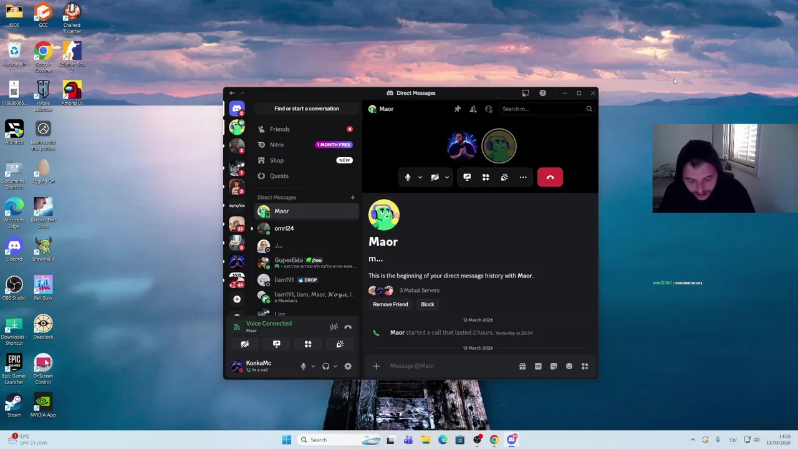Expand camera options arrow in call
This screenshot has width=798, height=449.
446,177
